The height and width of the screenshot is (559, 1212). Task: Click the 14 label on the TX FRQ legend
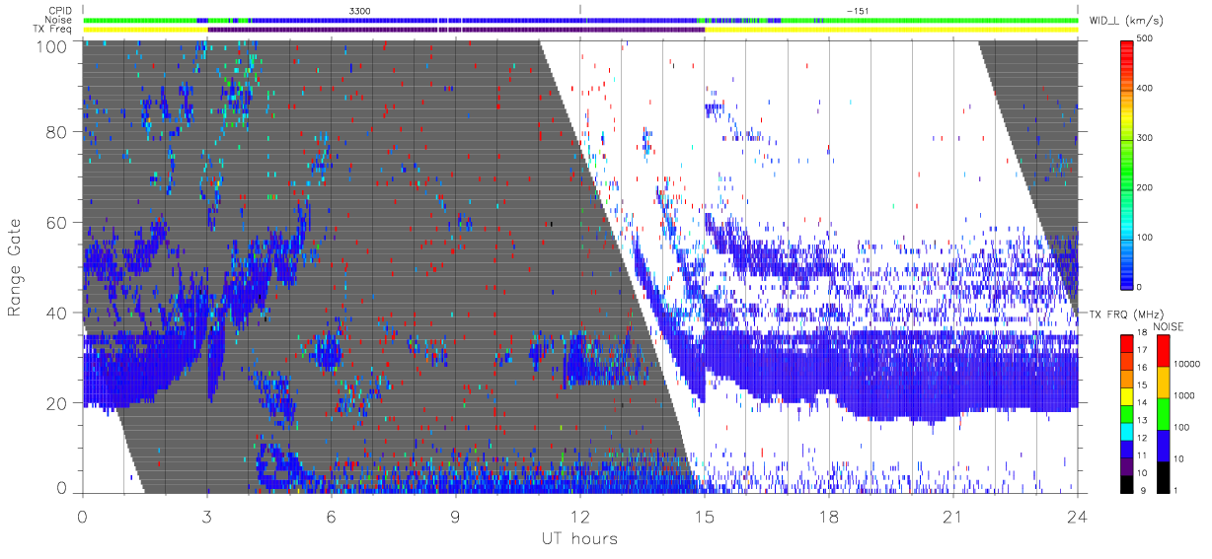point(1142,402)
